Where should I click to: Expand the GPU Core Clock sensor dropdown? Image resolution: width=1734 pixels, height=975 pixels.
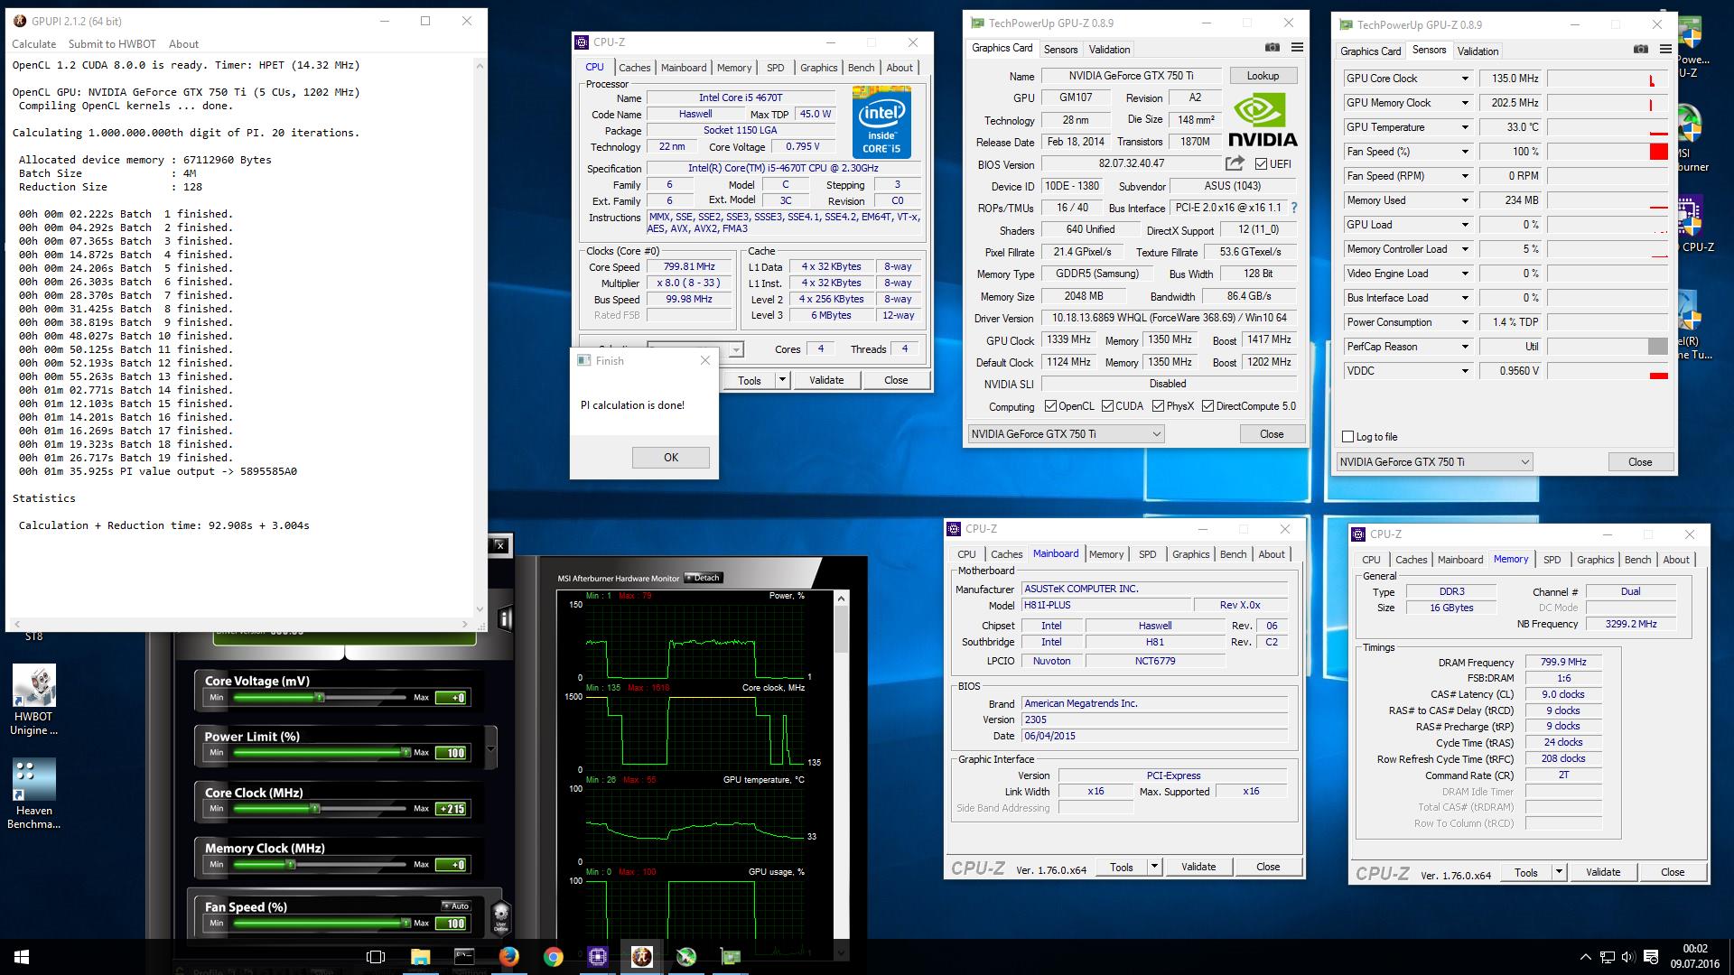[x=1465, y=79]
